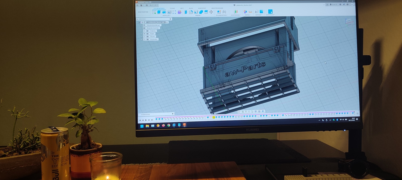This screenshot has height=180, width=402.
Task: Toggle visibility of Körper folder
Action: (144, 34)
